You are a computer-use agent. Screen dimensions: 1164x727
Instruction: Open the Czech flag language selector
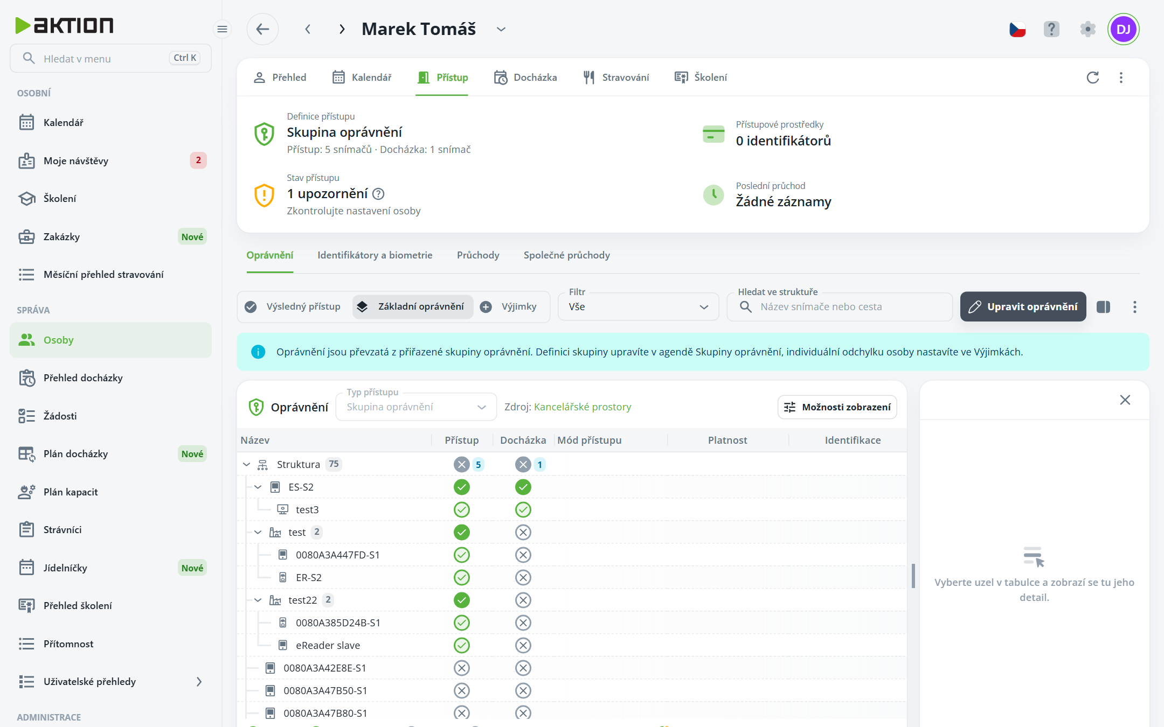(x=1017, y=29)
